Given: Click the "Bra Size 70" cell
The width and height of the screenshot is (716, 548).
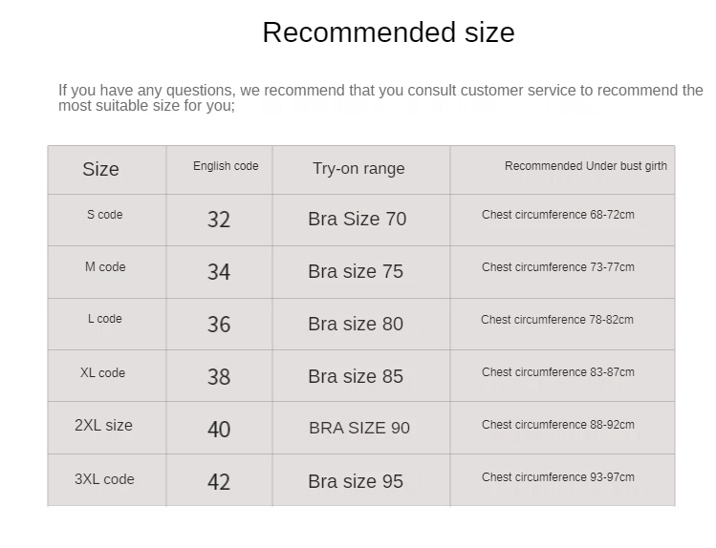Looking at the screenshot, I should click(x=357, y=219).
